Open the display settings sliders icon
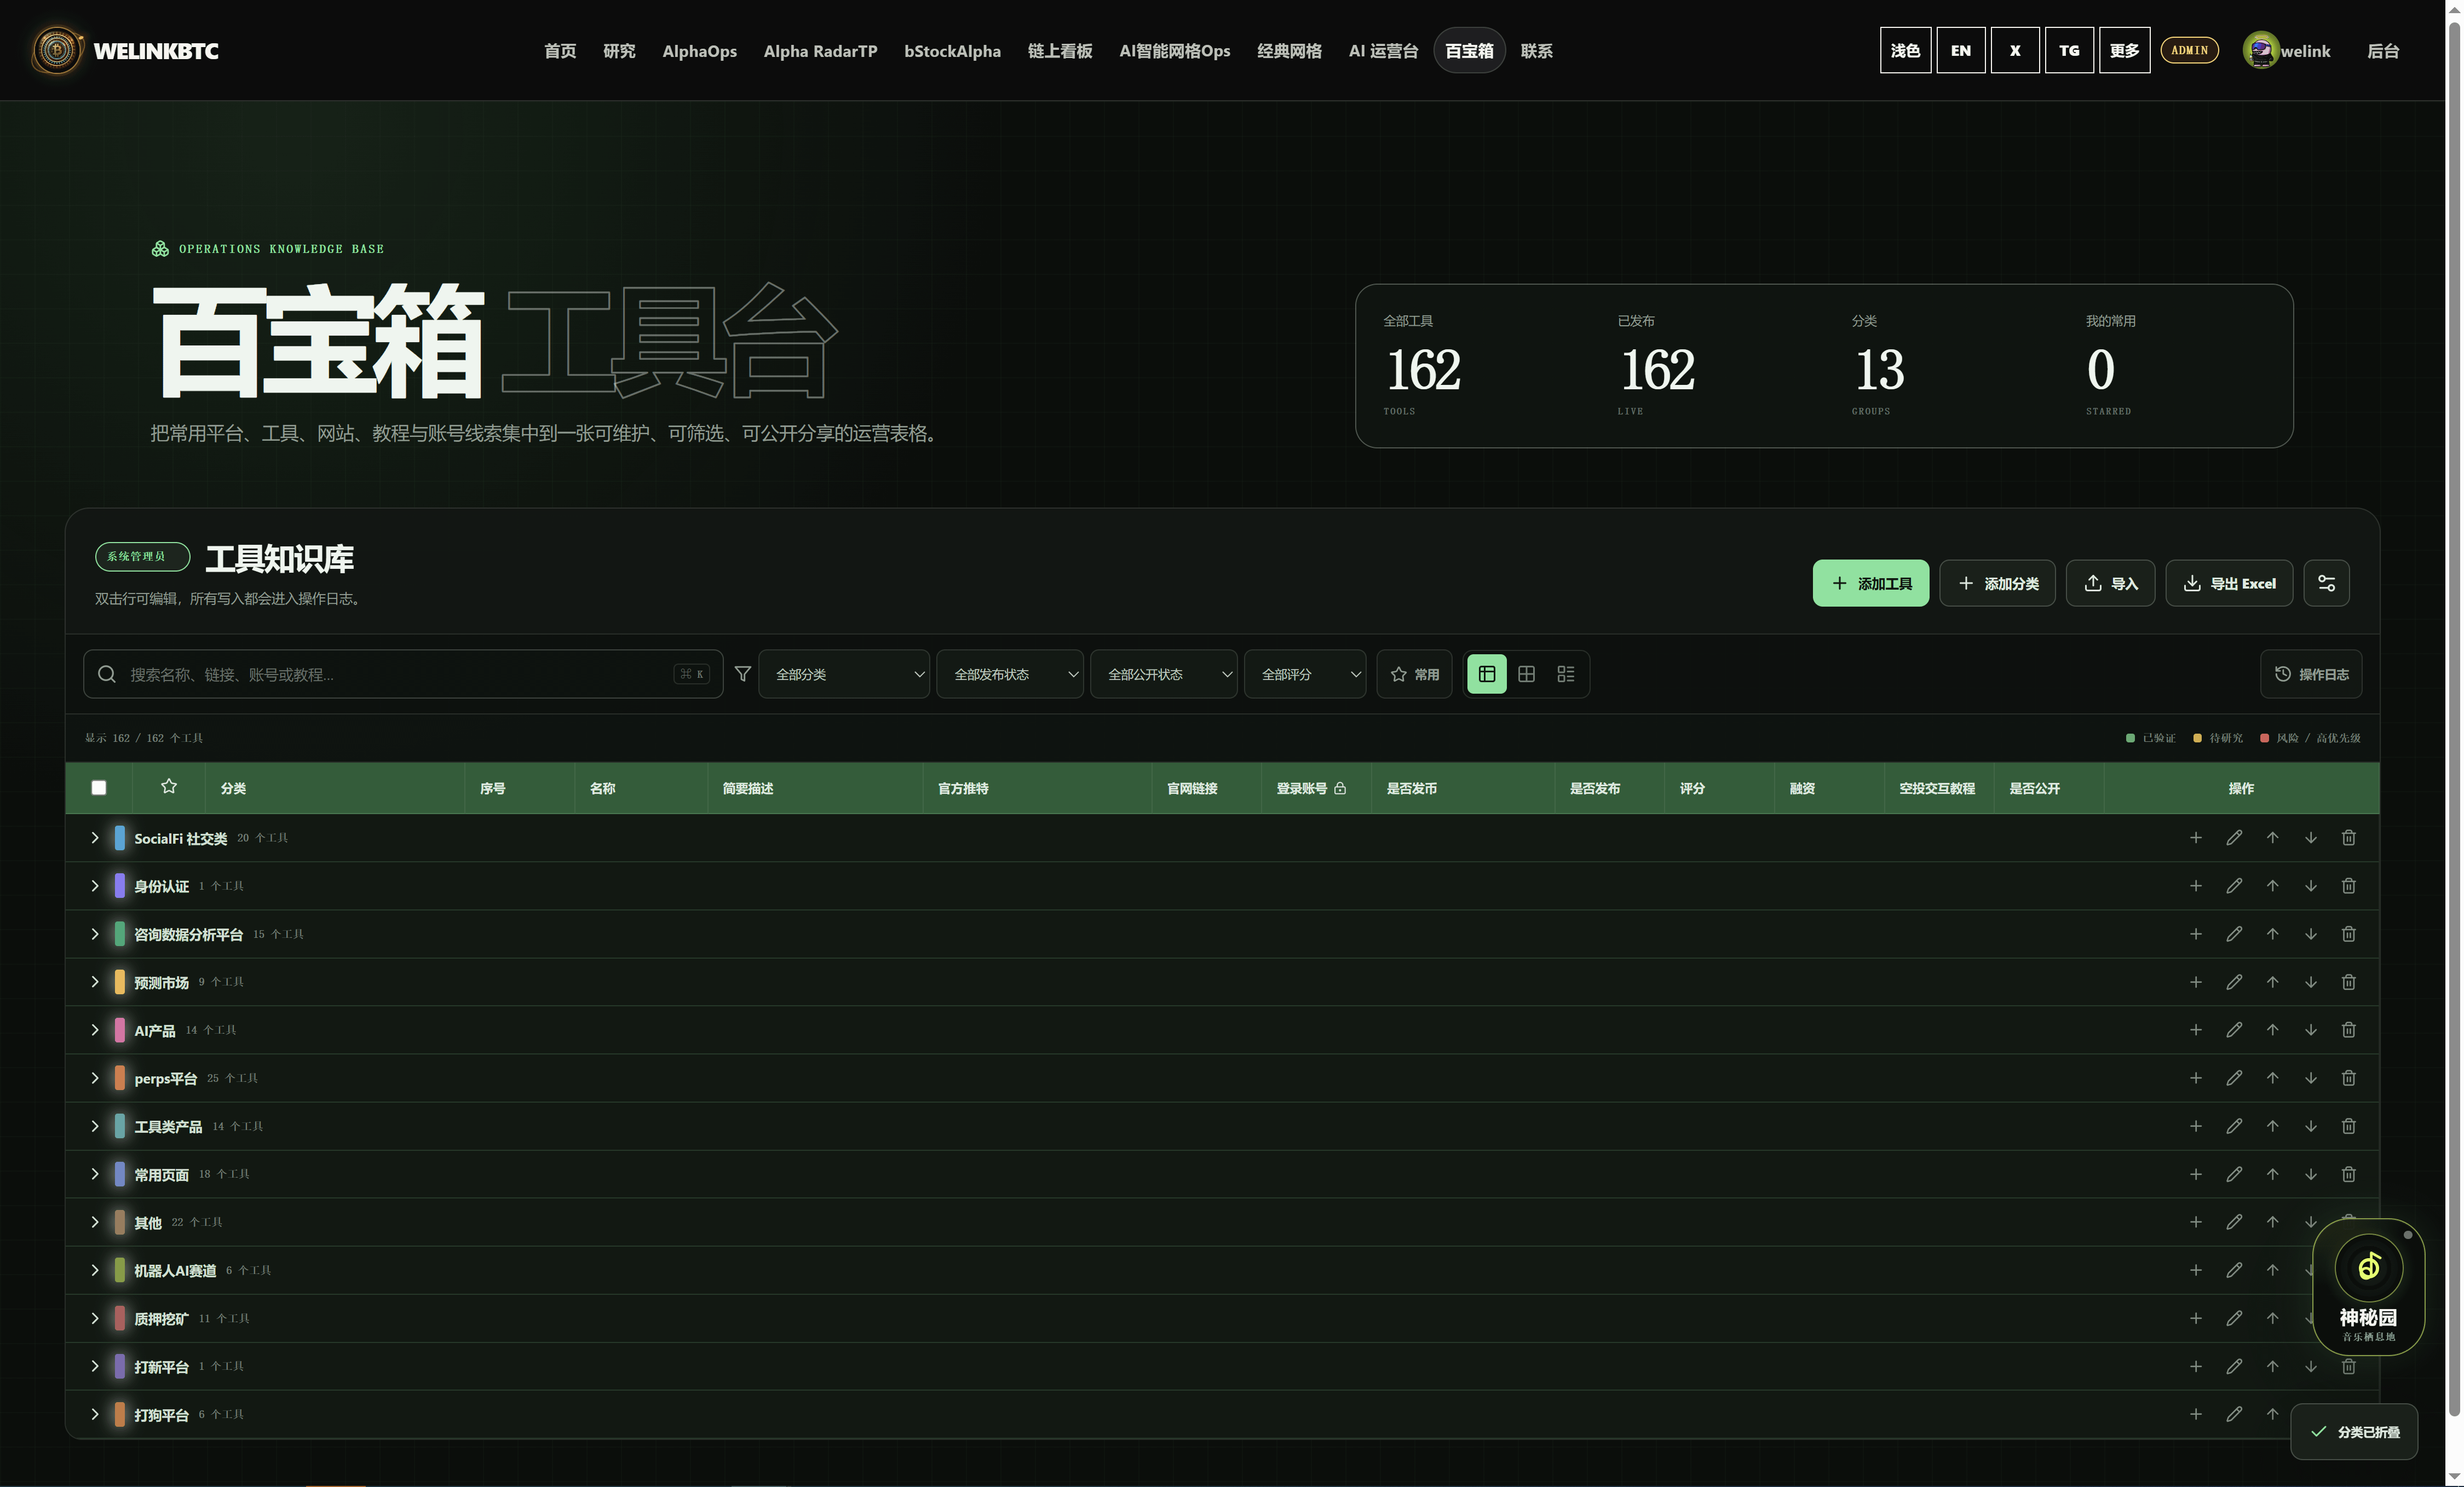 2326,583
